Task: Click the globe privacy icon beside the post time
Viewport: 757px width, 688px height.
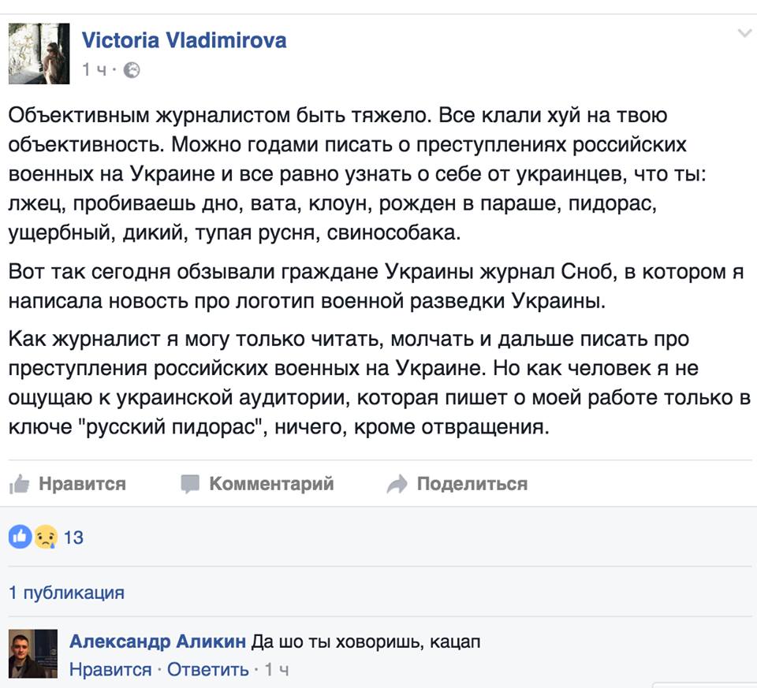Action: (132, 70)
